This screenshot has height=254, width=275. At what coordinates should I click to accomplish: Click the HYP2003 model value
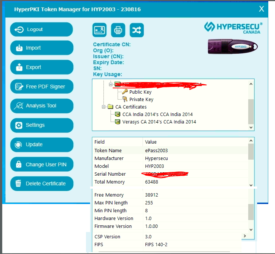[x=154, y=166]
